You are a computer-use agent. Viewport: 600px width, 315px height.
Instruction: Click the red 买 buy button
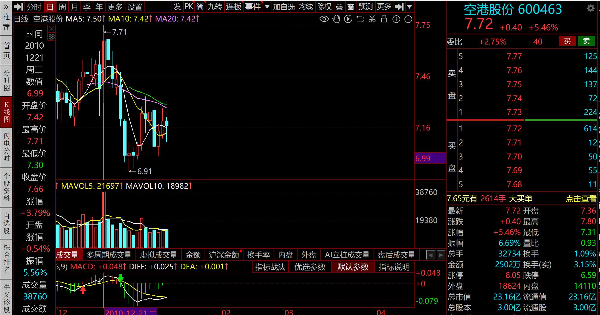click(x=567, y=41)
